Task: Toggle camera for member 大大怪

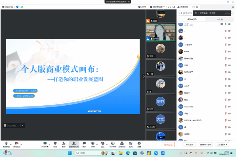Action: (230, 86)
